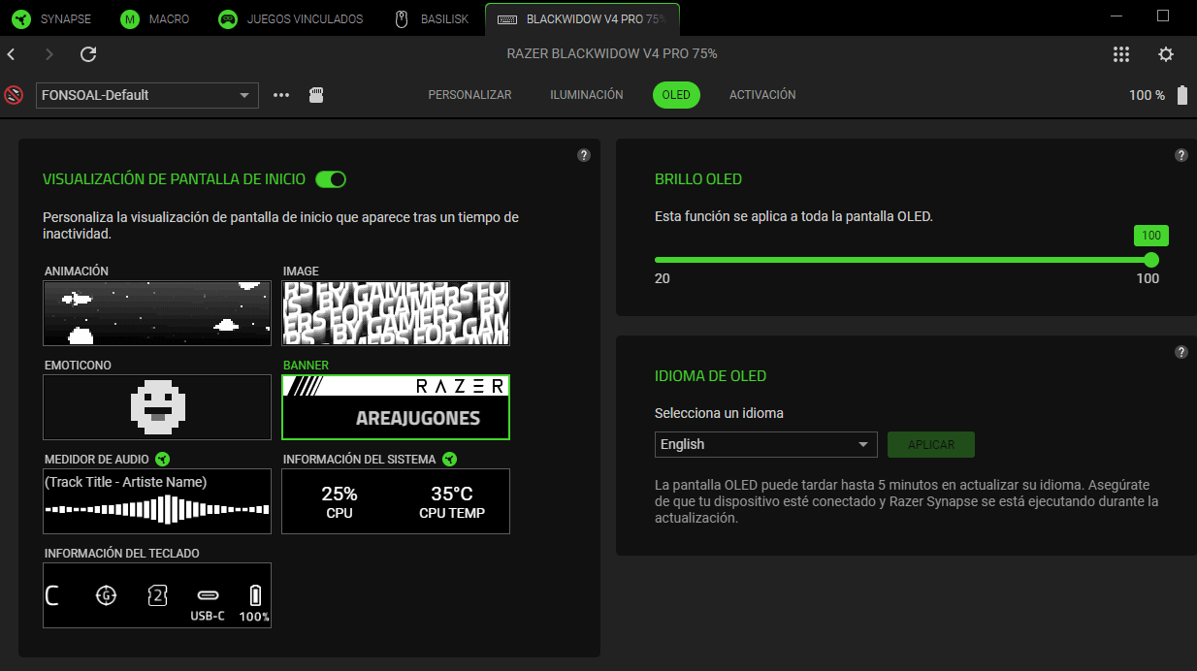Screen dimensions: 1197x671
Task: Select the Image screensaver thumbnail
Action: pos(396,313)
